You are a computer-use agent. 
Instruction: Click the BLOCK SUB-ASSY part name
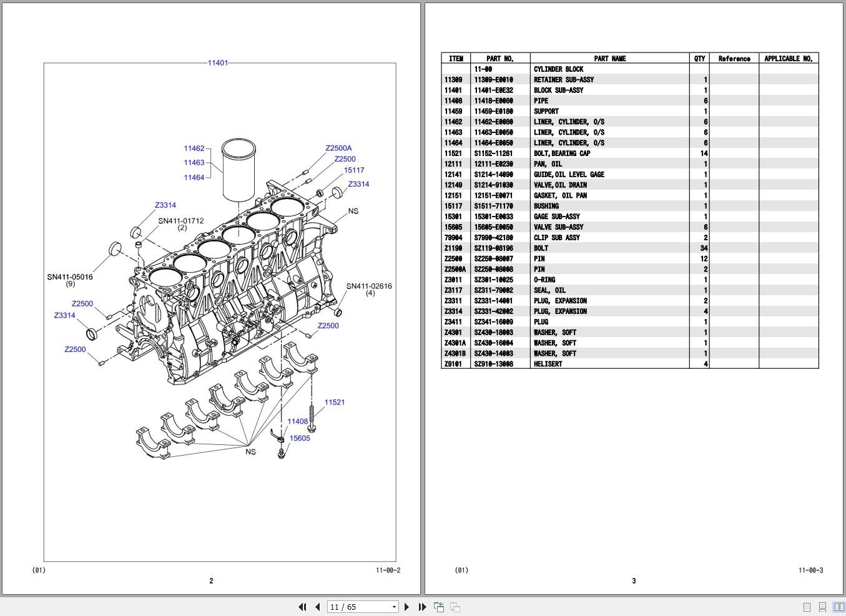[x=559, y=90]
